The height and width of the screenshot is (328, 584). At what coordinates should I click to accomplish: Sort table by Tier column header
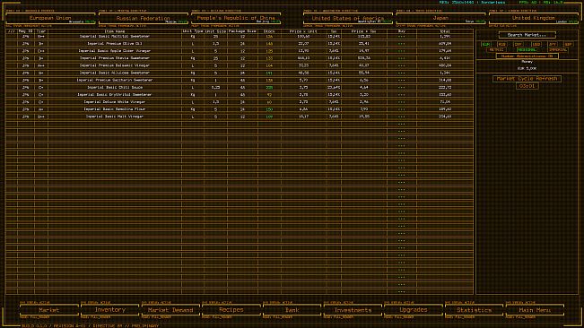pos(41,31)
